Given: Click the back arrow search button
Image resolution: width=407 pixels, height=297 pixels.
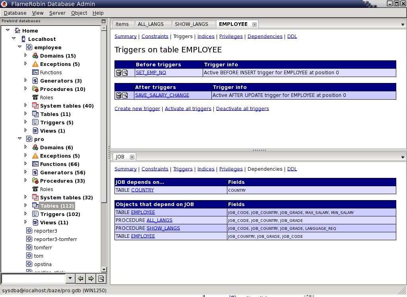Looking at the screenshot, I should click(x=80, y=279).
